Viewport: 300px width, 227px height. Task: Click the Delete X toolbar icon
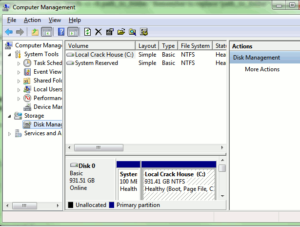pos(99,32)
